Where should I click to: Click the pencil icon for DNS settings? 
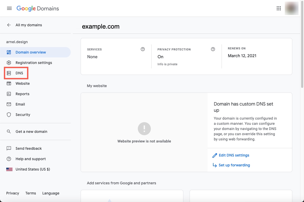tap(215, 155)
